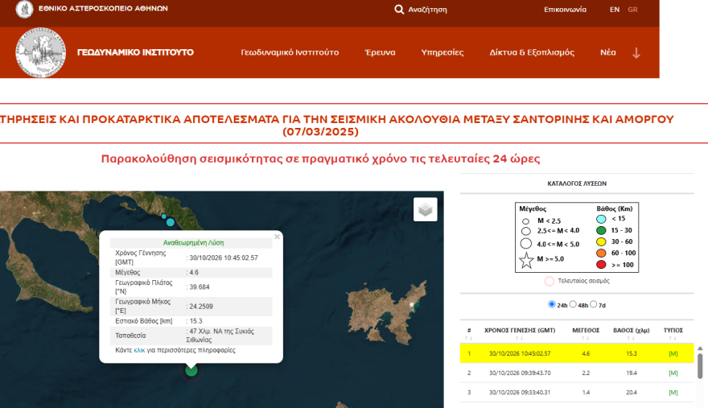Click the catalog scrollbar up arrow
This screenshot has height=408, width=708.
point(700,348)
